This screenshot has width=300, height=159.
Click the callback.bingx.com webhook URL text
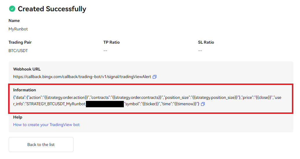[x=82, y=77]
